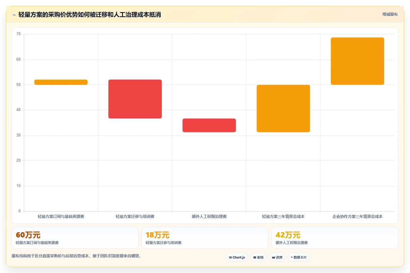The width and height of the screenshot is (410, 273).
Task: Click the 60万元 summary card
Action: coord(75,238)
